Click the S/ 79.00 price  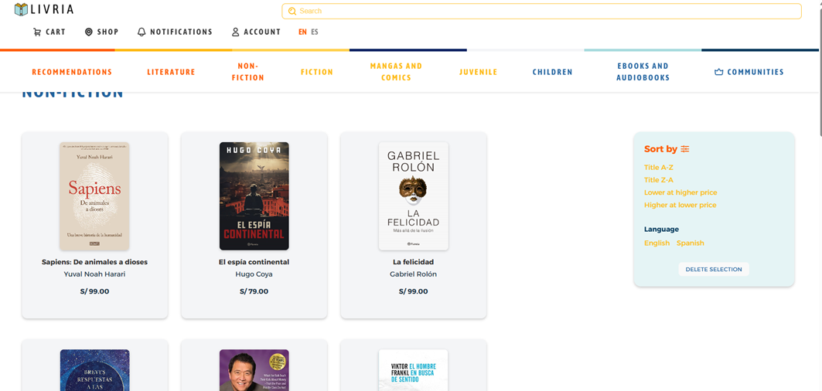click(254, 291)
